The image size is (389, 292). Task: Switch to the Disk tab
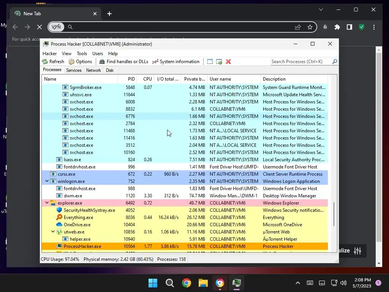(x=110, y=70)
